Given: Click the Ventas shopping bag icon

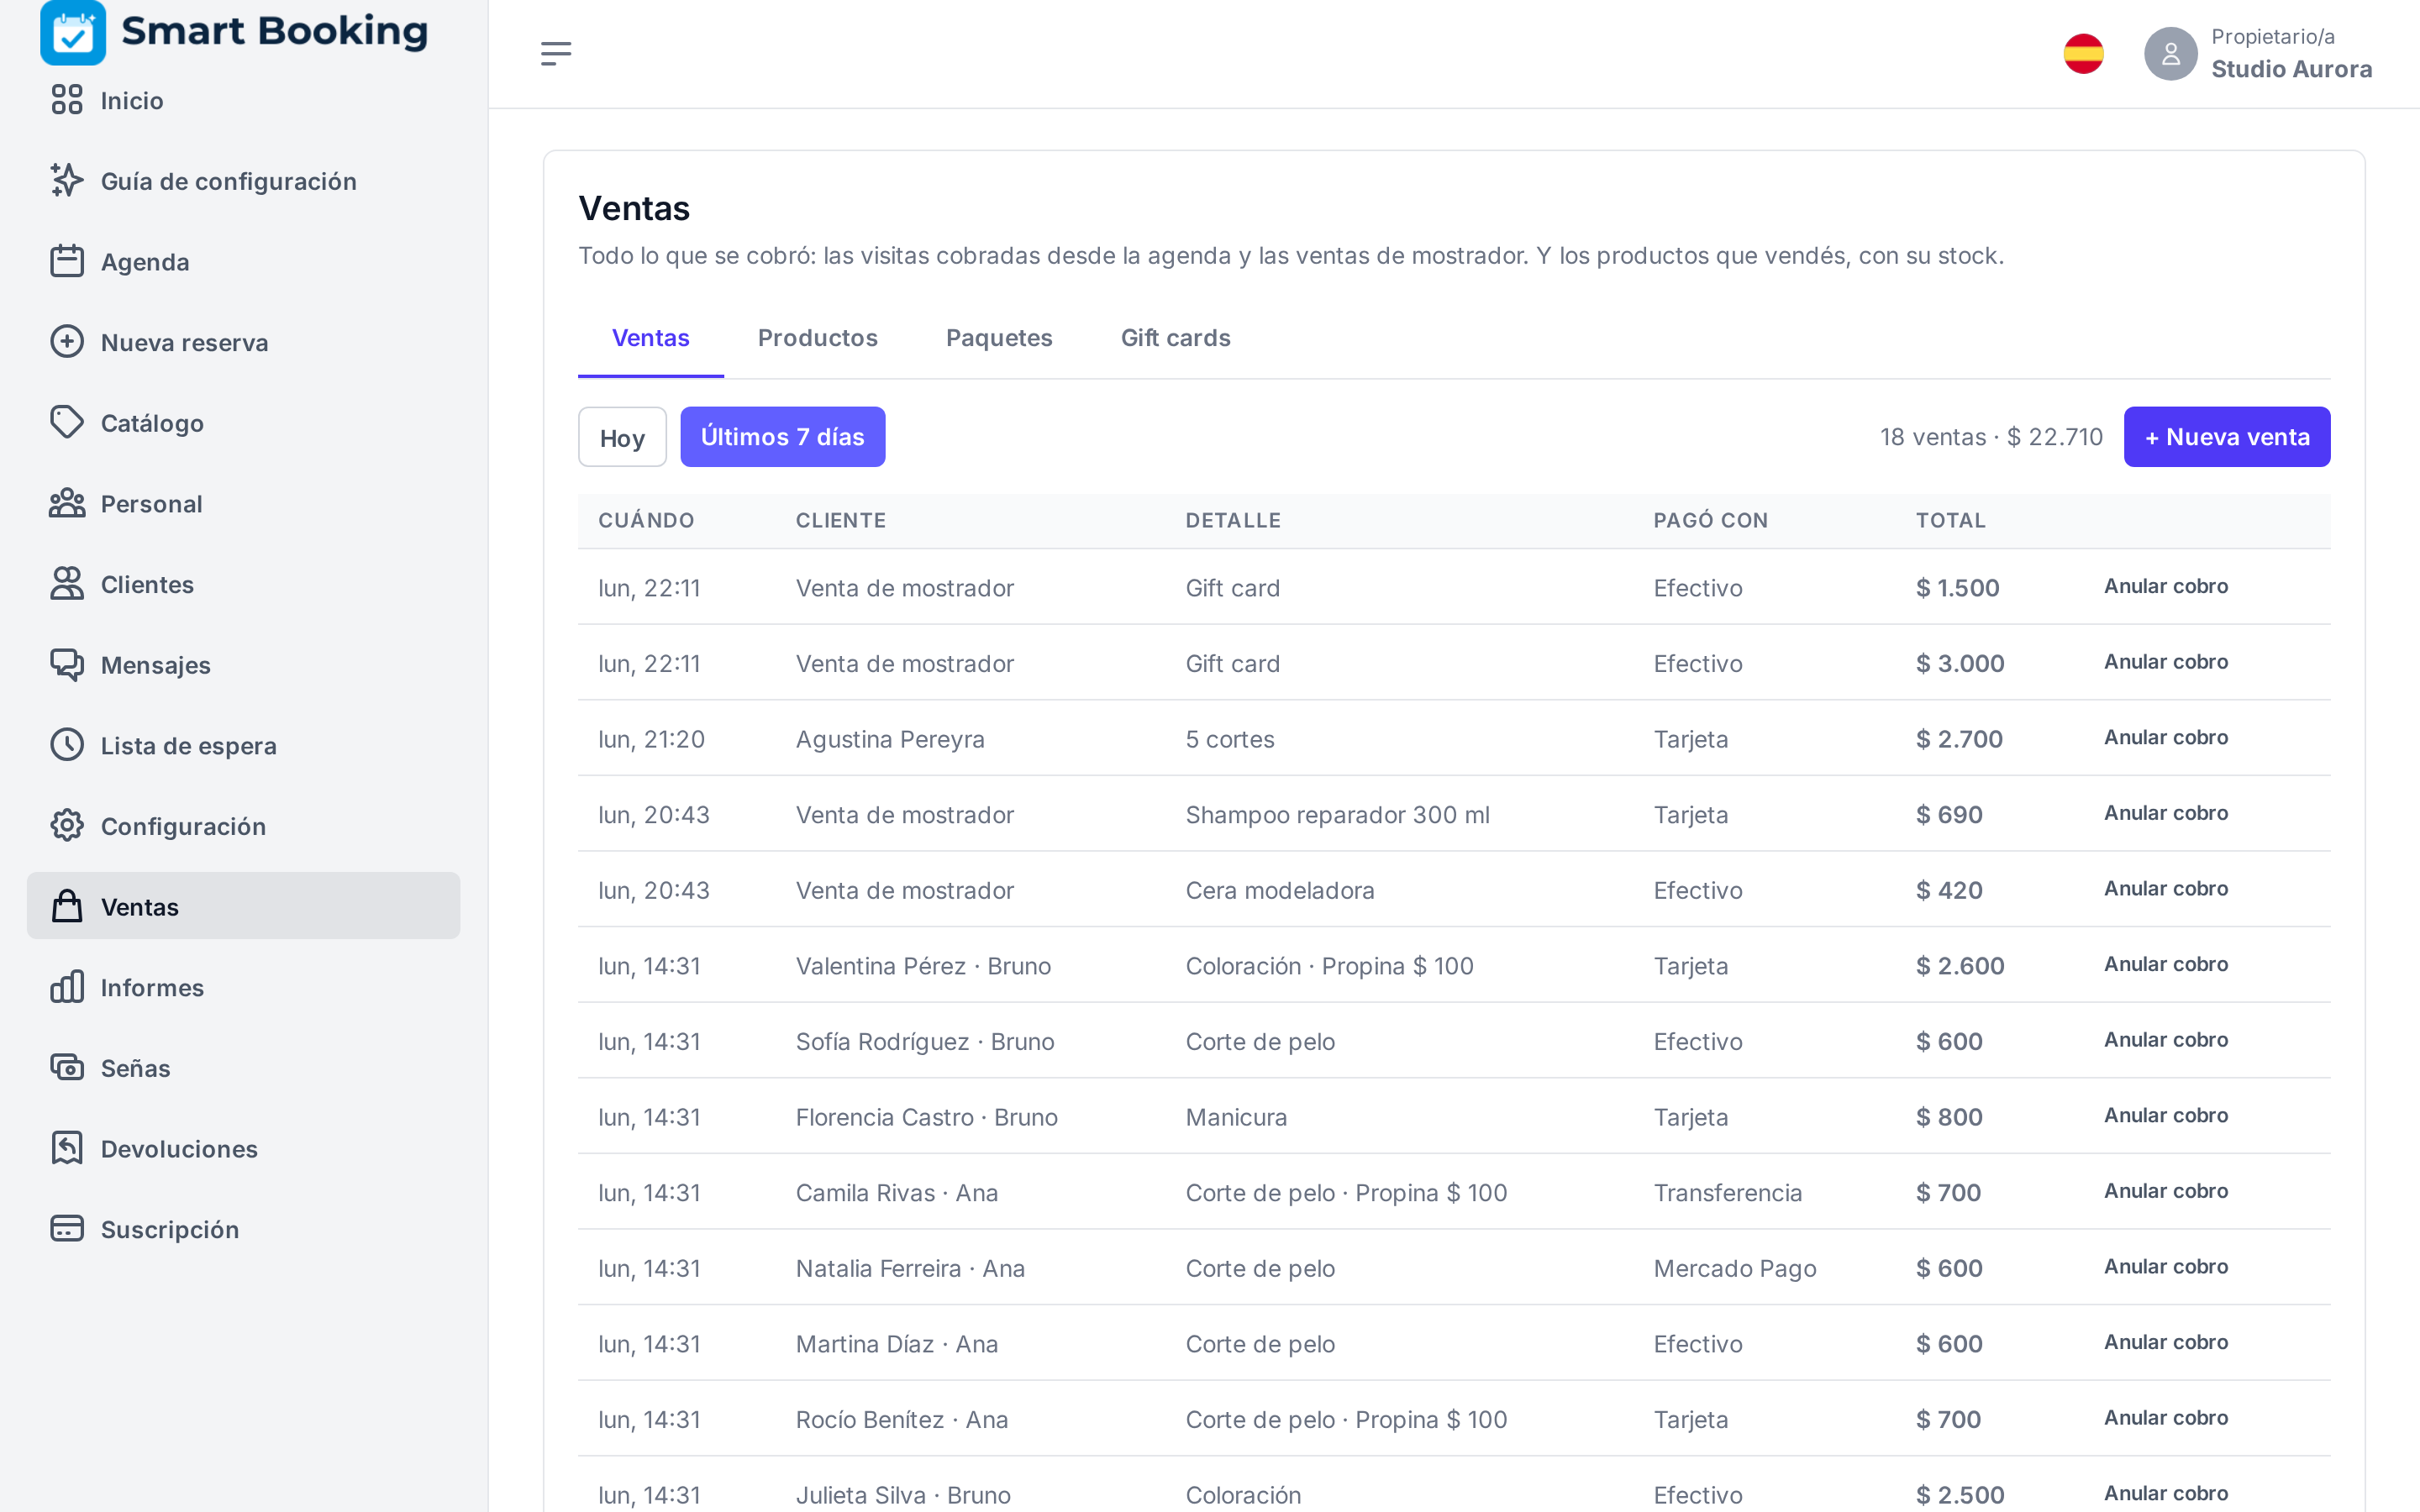Looking at the screenshot, I should (67, 906).
